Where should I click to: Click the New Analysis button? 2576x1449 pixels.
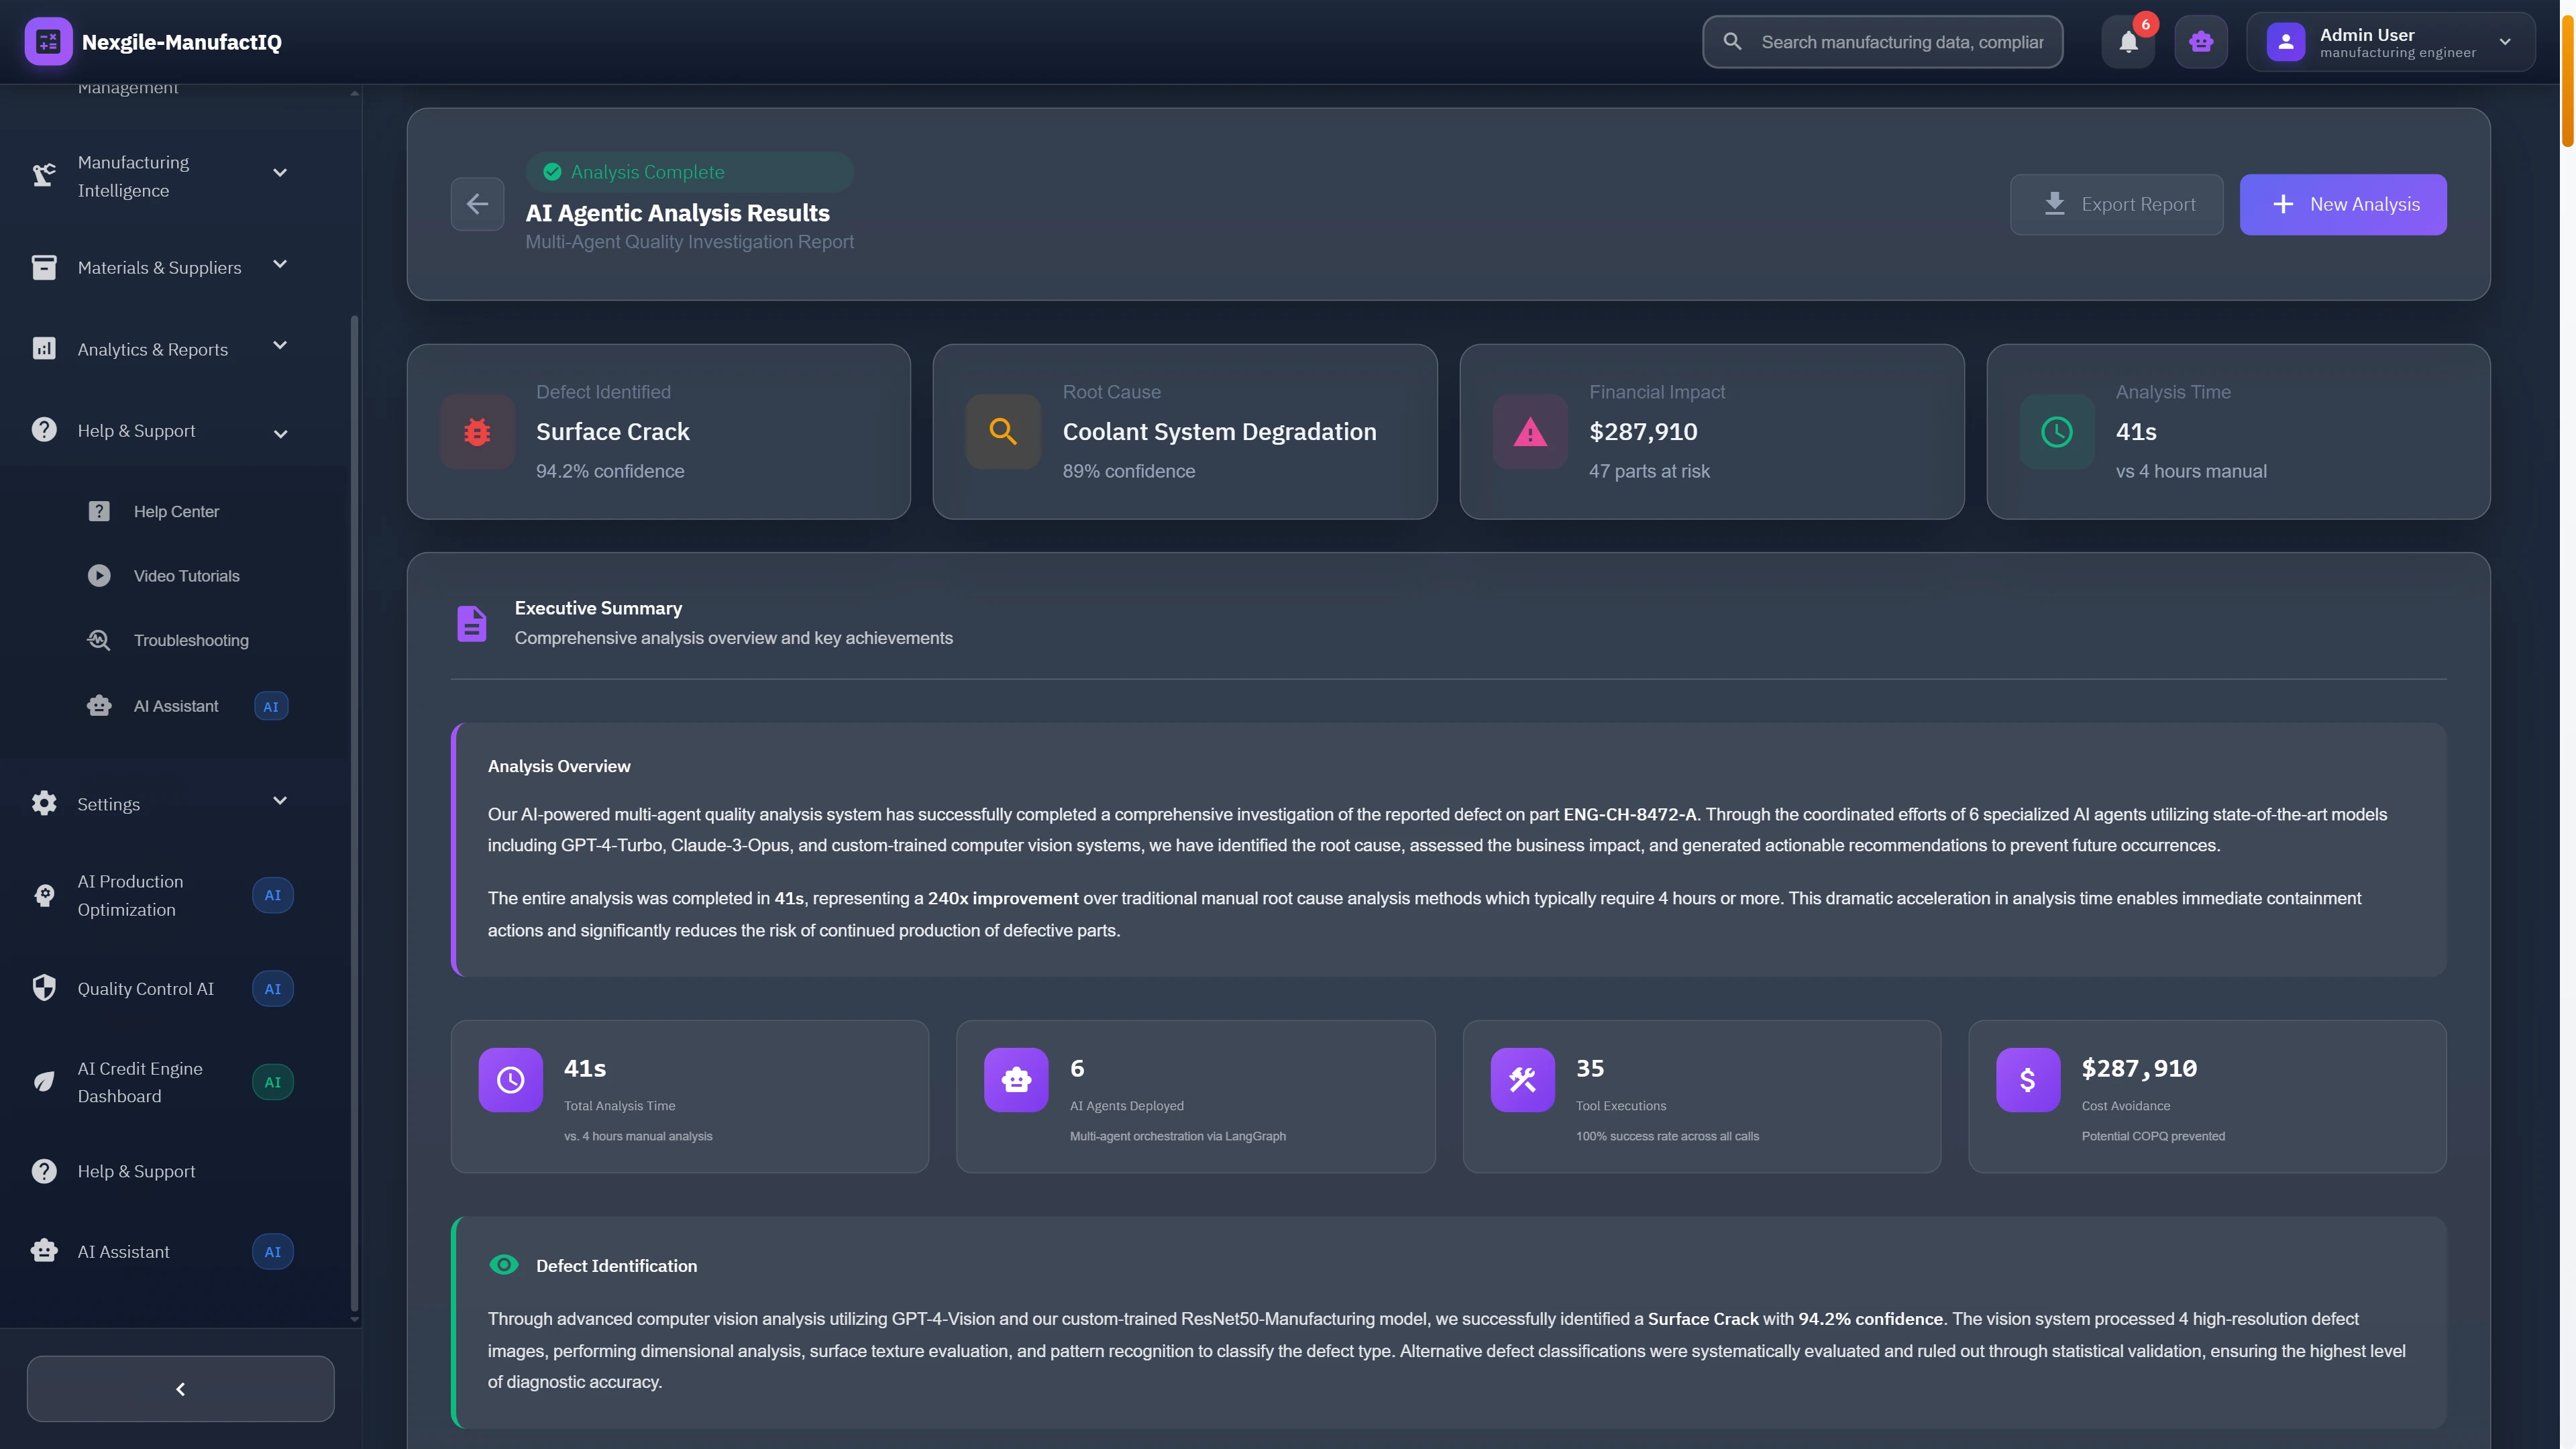[2343, 204]
